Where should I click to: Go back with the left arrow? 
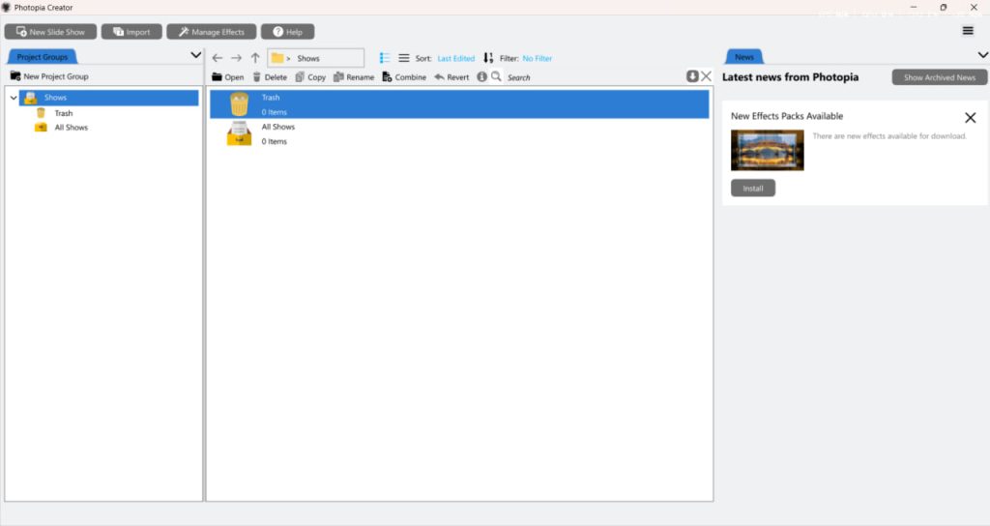pos(218,58)
